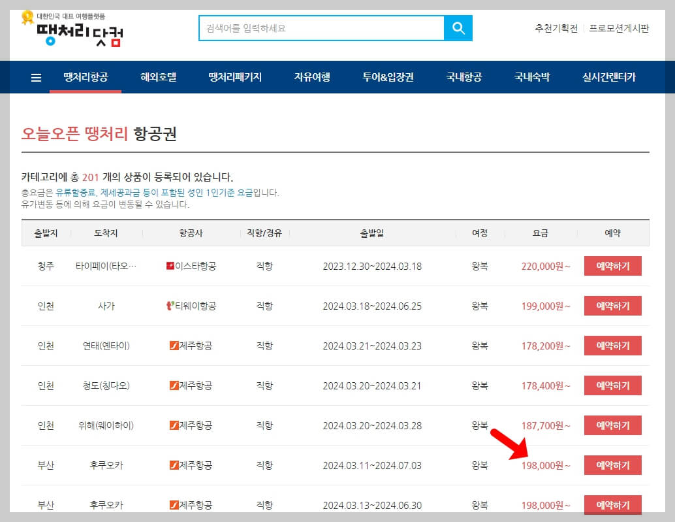Open the 국내항공 section
The image size is (675, 522).
[463, 76]
